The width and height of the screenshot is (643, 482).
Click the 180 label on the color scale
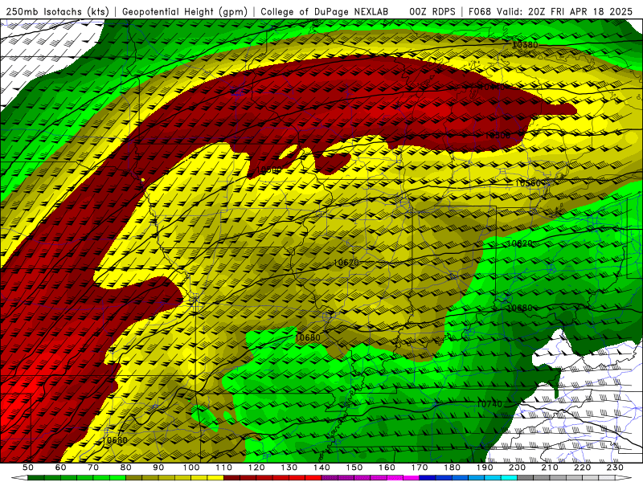452,468
